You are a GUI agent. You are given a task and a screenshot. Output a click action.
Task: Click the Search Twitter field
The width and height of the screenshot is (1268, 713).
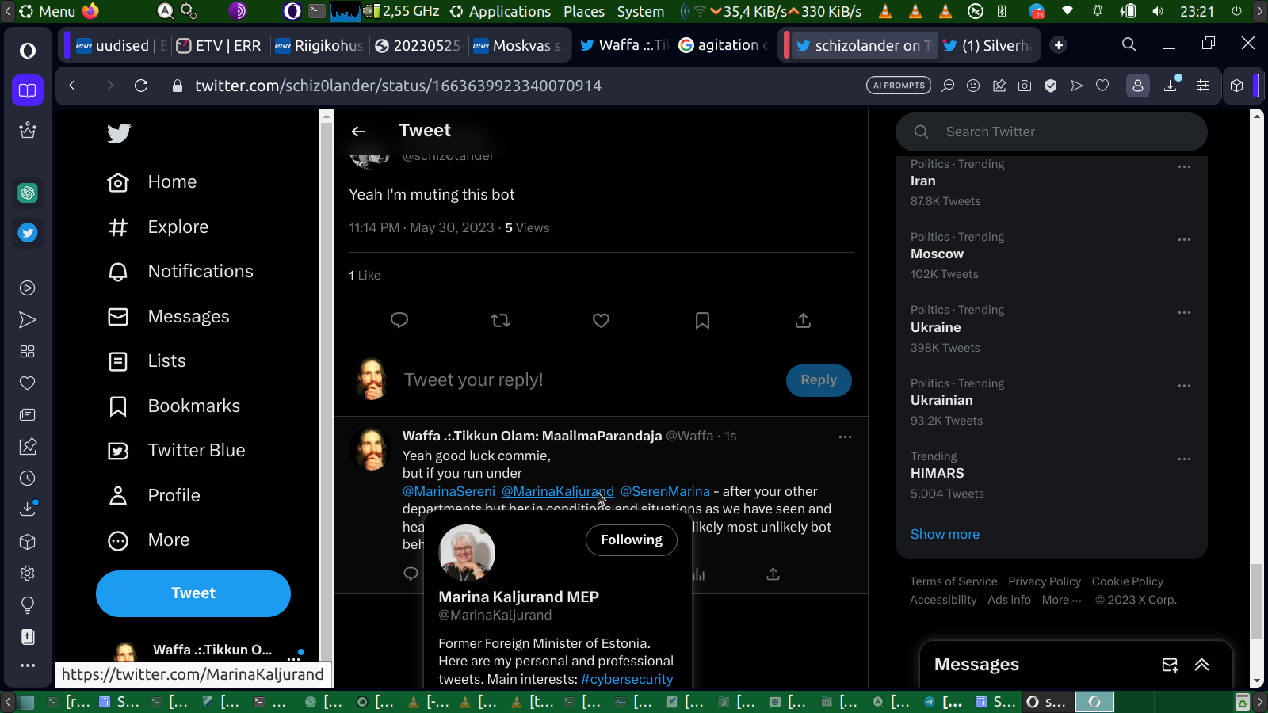coord(1052,132)
